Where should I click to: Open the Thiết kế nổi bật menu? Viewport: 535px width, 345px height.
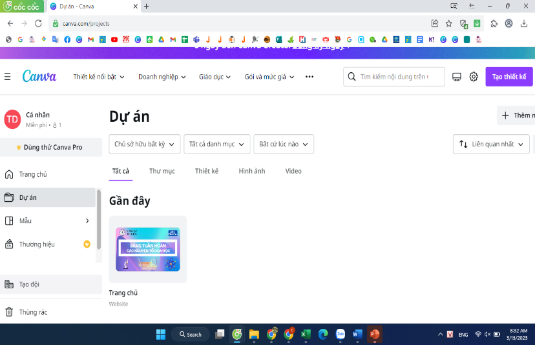[x=99, y=77]
